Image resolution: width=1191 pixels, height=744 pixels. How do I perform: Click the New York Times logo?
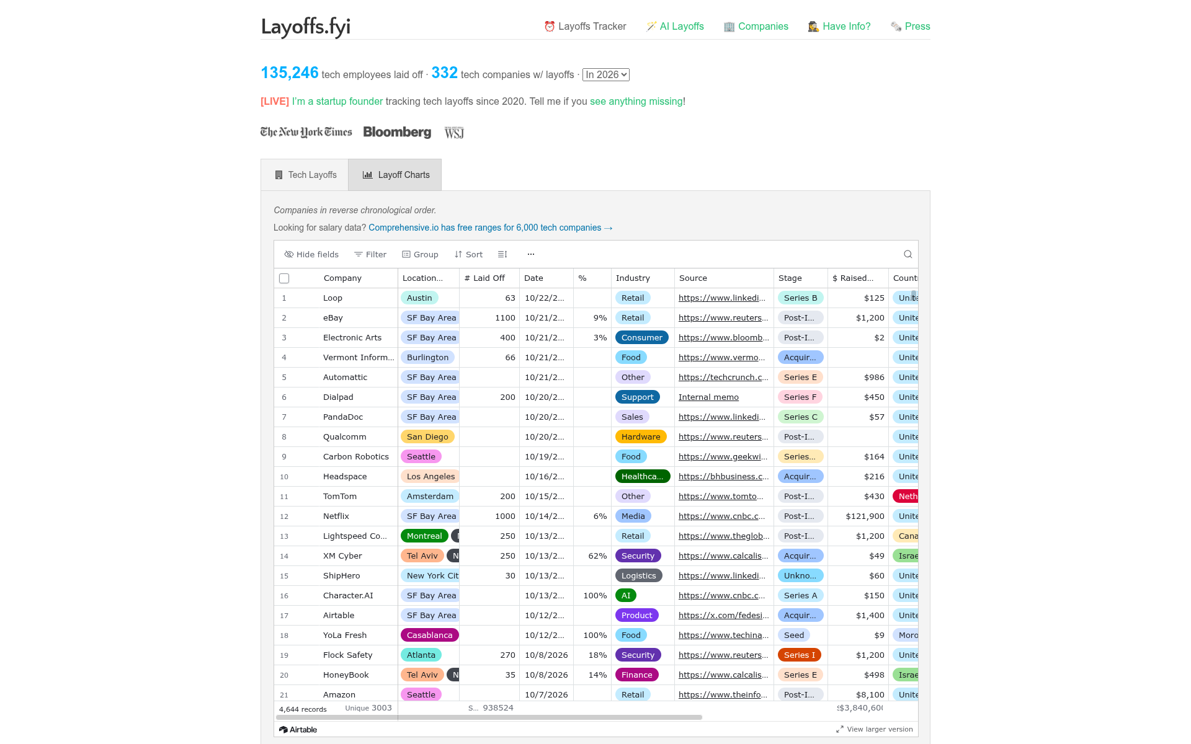click(306, 132)
